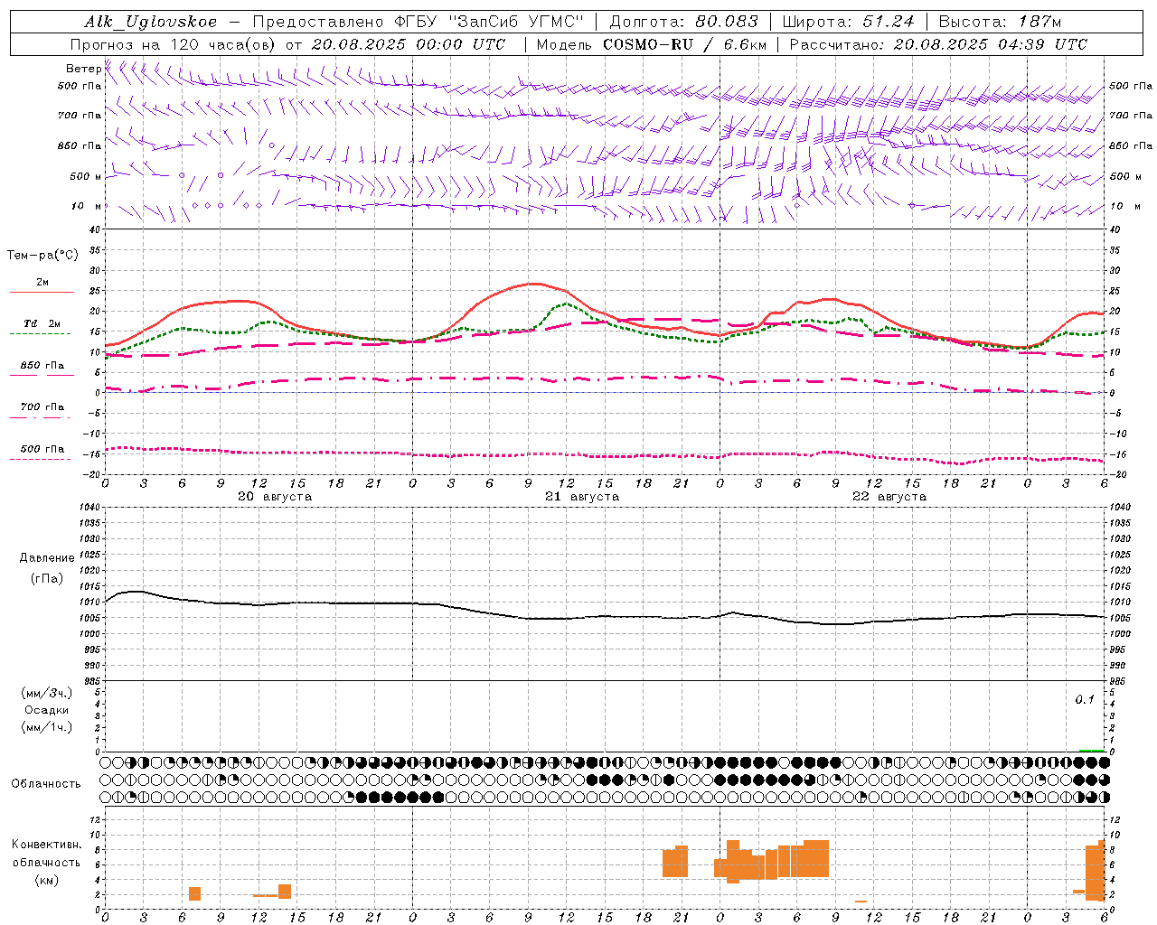Click the Рассчитано: 20.08.2025 04:39 UTC text
Screen dimensions: 1157x925
tap(938, 44)
